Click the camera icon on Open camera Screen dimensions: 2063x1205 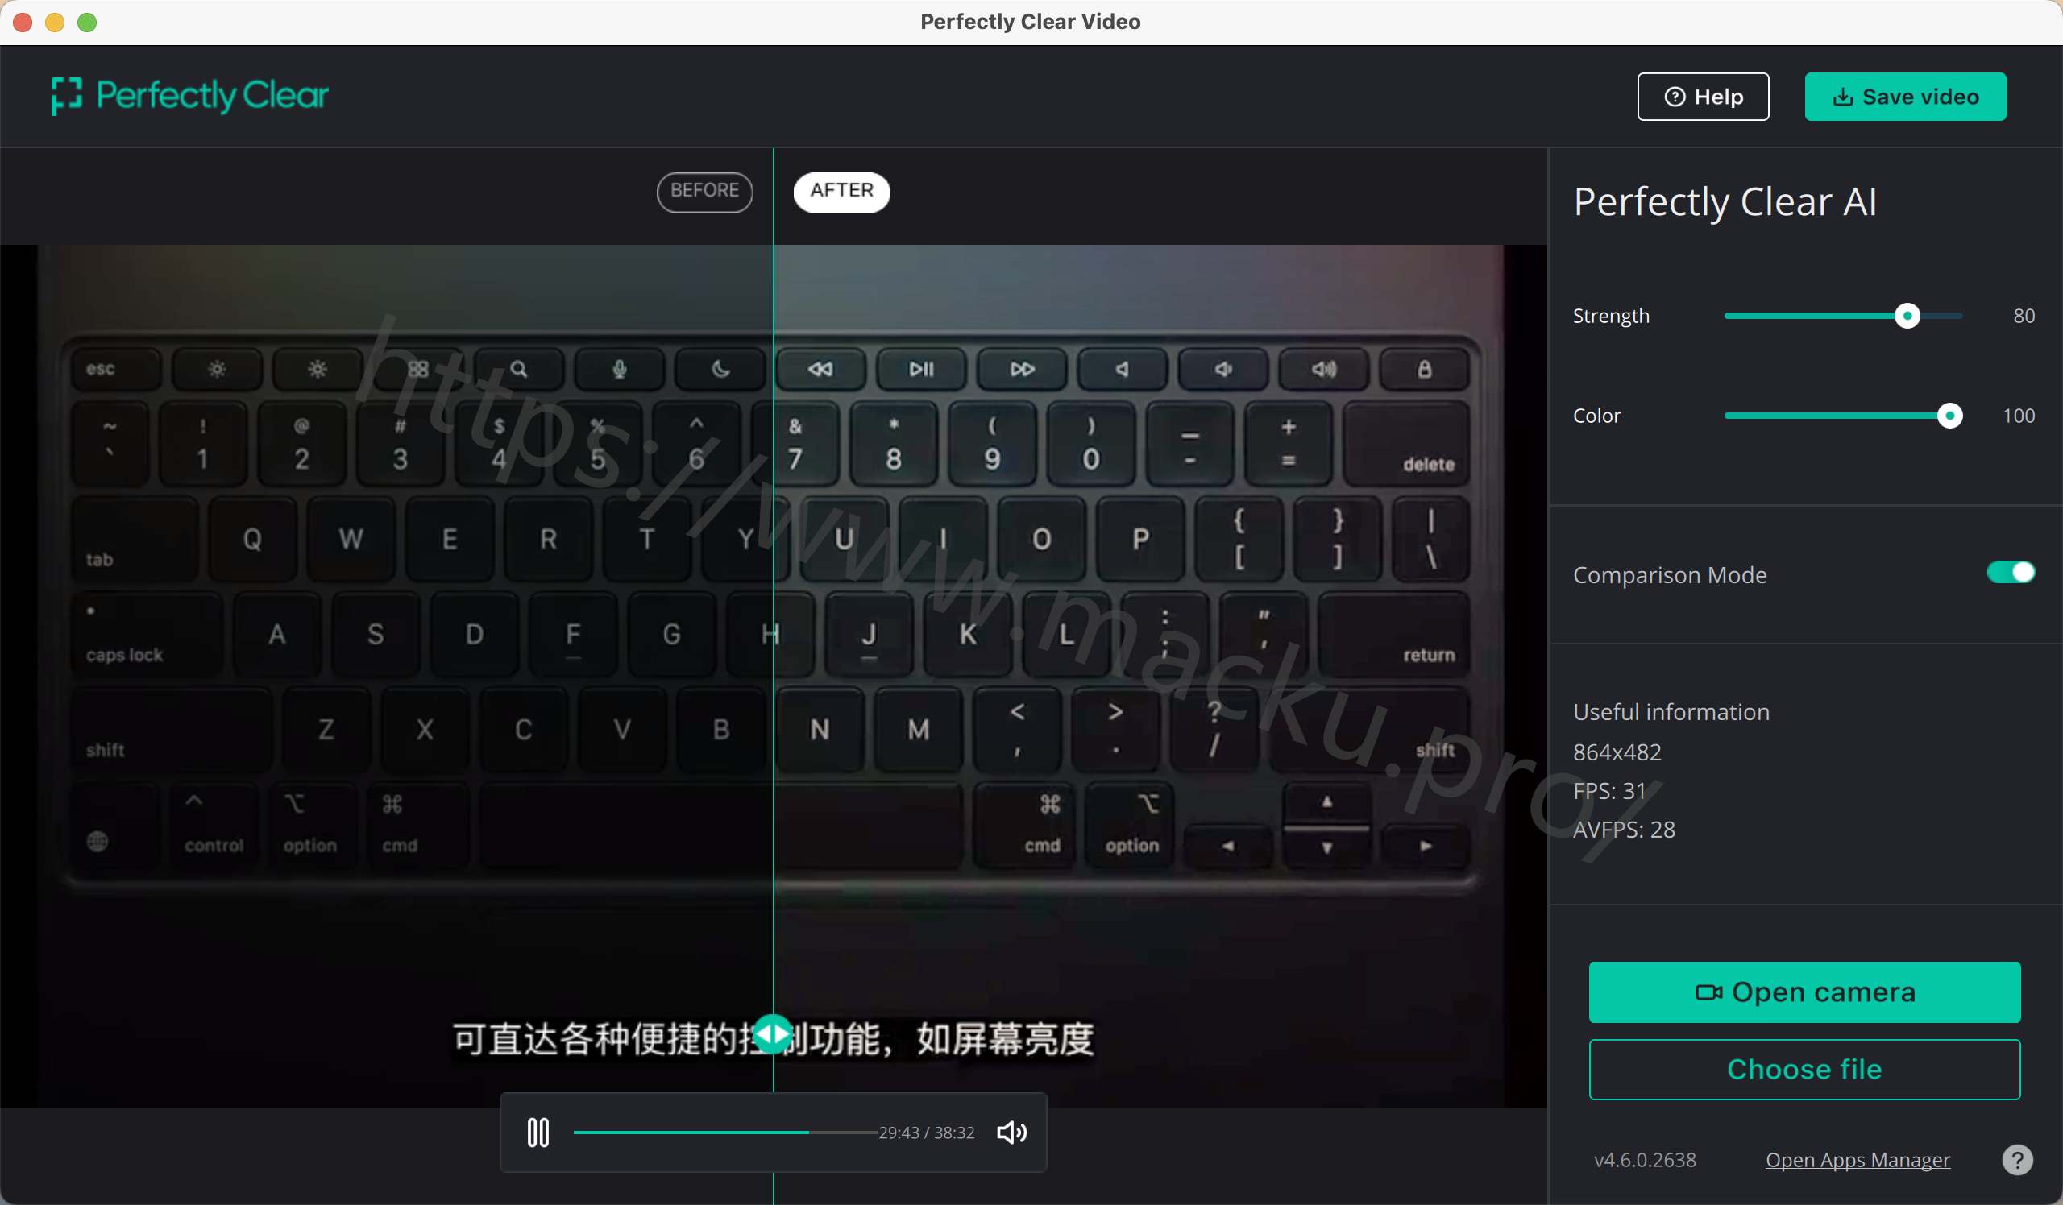pos(1708,992)
